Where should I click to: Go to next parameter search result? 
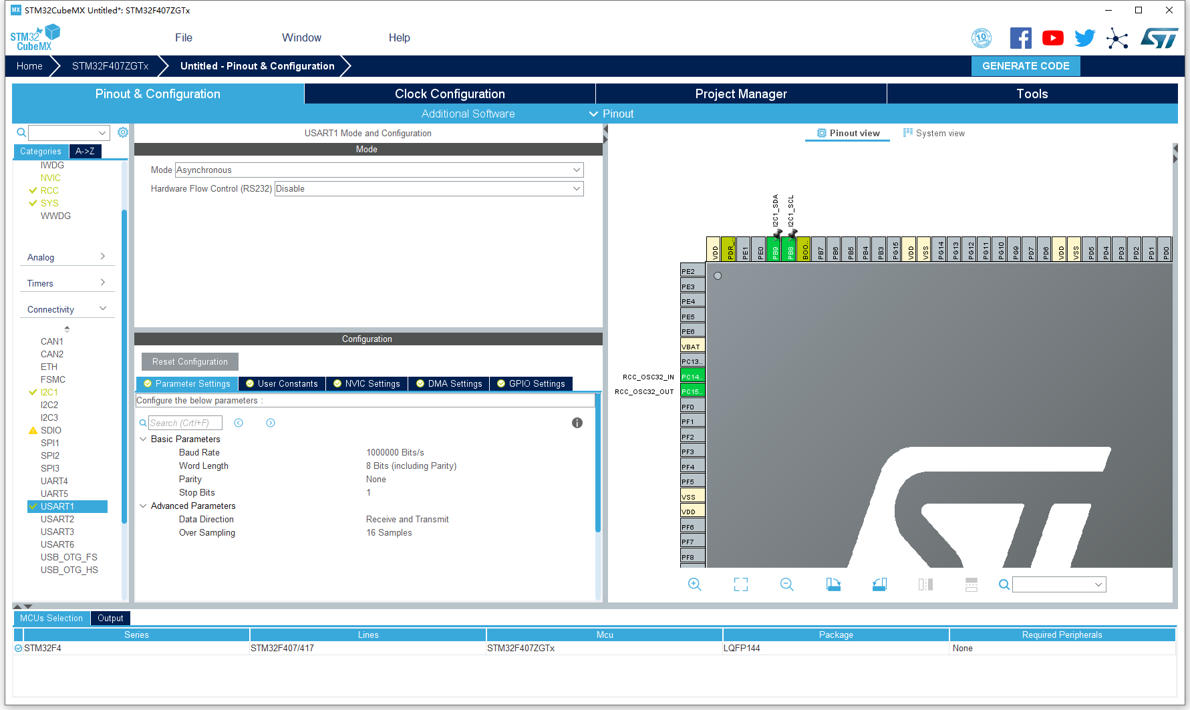271,423
